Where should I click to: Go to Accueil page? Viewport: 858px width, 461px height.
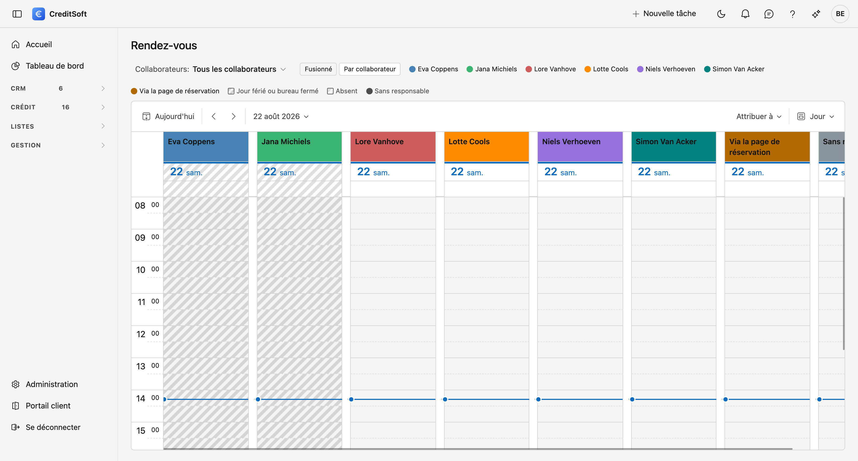click(39, 44)
